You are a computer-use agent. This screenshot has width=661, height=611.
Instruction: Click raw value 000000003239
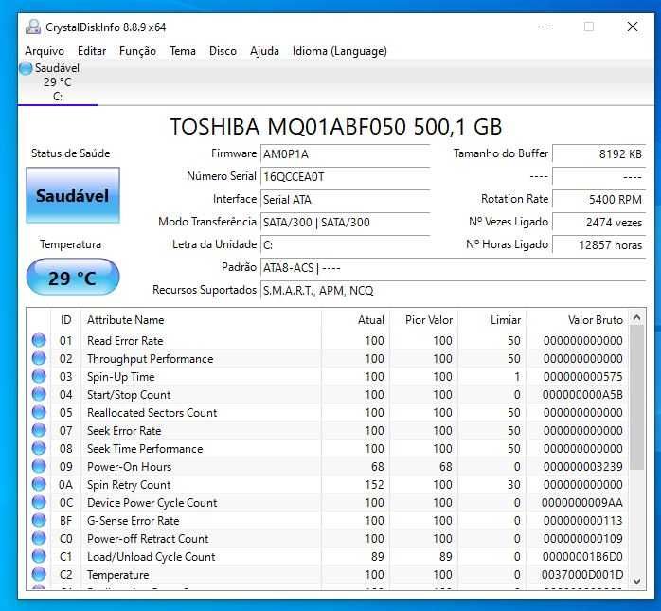point(582,467)
